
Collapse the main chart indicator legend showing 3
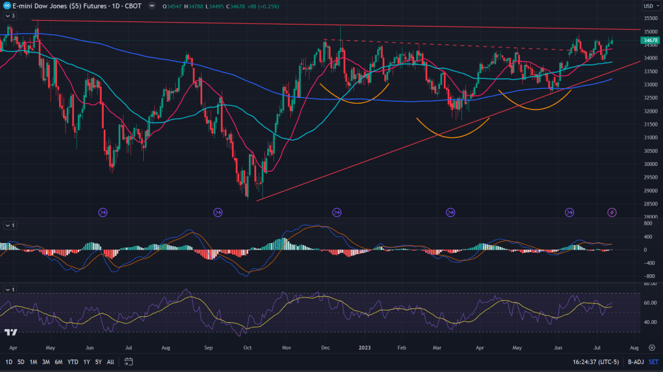pyautogui.click(x=9, y=16)
